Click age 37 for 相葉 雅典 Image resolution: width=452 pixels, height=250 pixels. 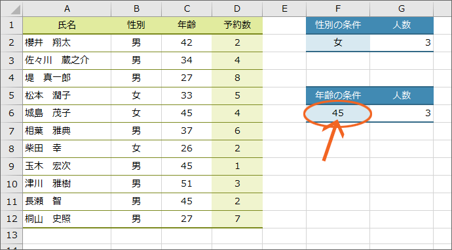click(187, 131)
